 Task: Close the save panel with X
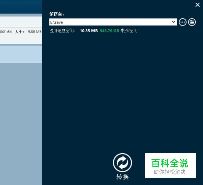coord(197,5)
